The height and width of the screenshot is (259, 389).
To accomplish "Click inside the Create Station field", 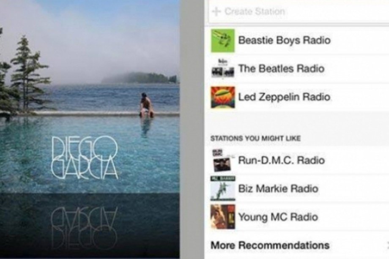I will pos(299,11).
